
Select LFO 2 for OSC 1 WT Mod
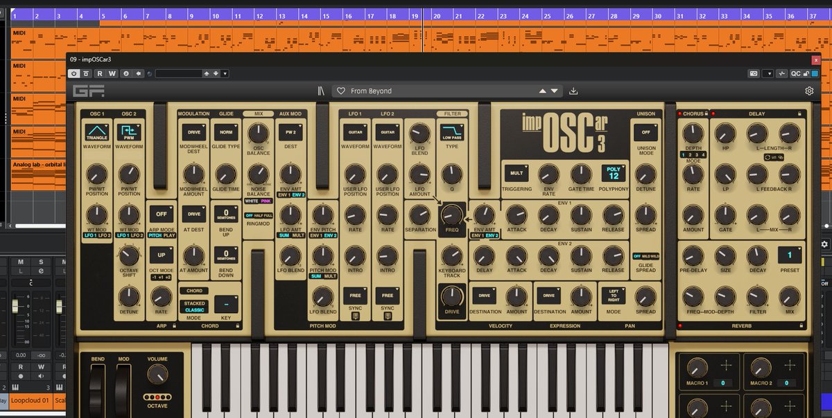pos(103,236)
